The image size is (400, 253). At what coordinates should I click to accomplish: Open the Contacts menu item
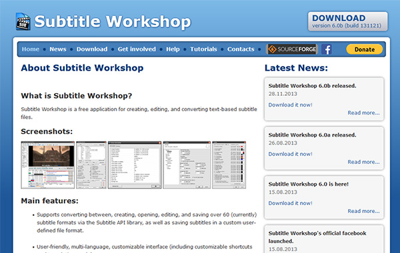pos(241,49)
